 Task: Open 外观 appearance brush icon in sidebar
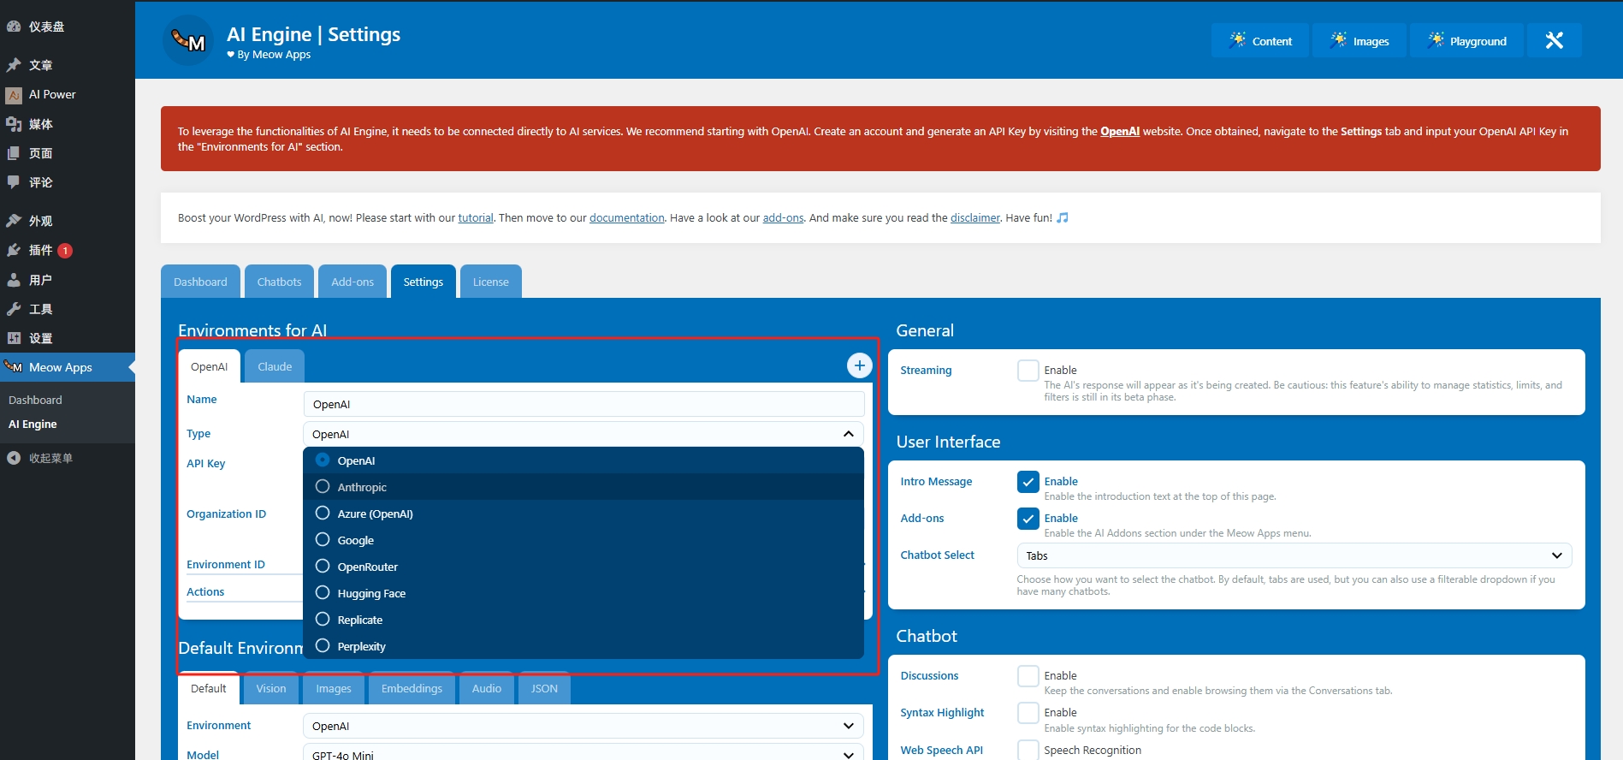point(14,221)
